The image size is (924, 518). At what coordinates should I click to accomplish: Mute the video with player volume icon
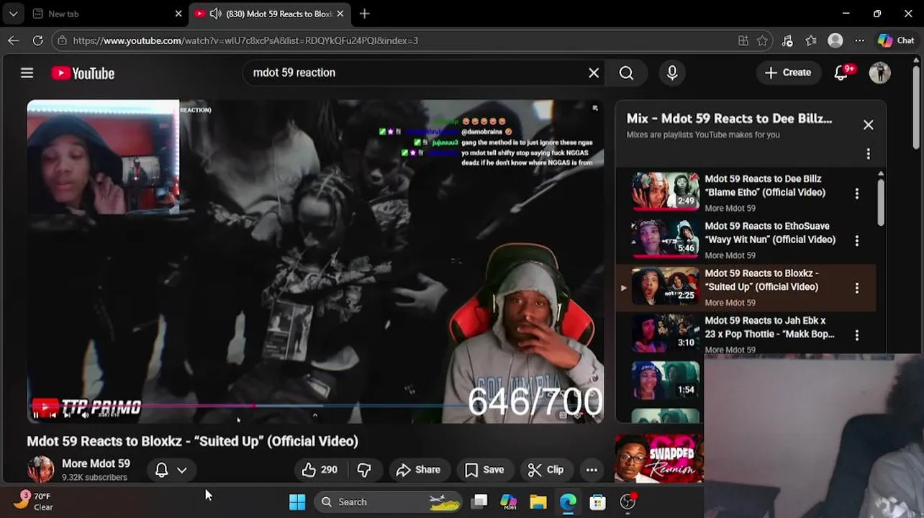pyautogui.click(x=85, y=414)
